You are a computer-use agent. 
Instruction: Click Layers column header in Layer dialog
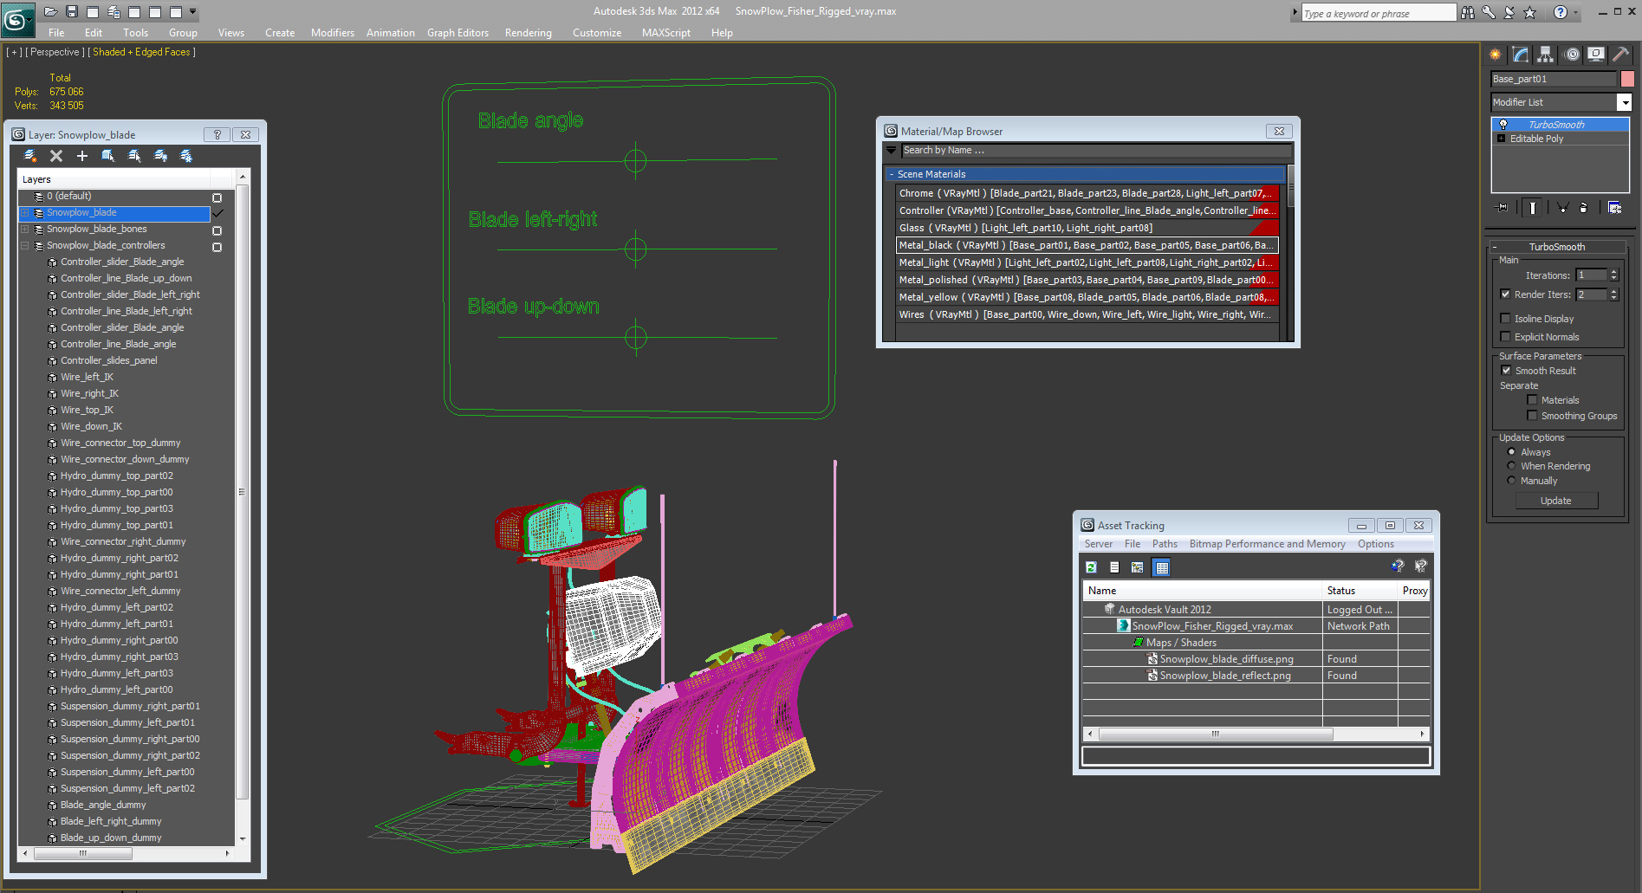coord(114,179)
